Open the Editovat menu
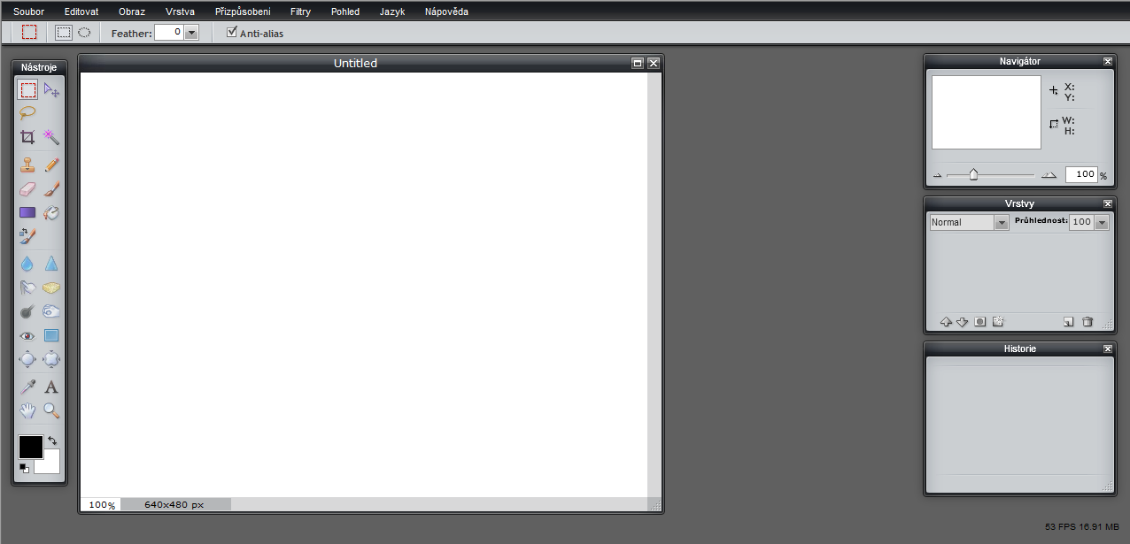1130x544 pixels. pyautogui.click(x=81, y=12)
